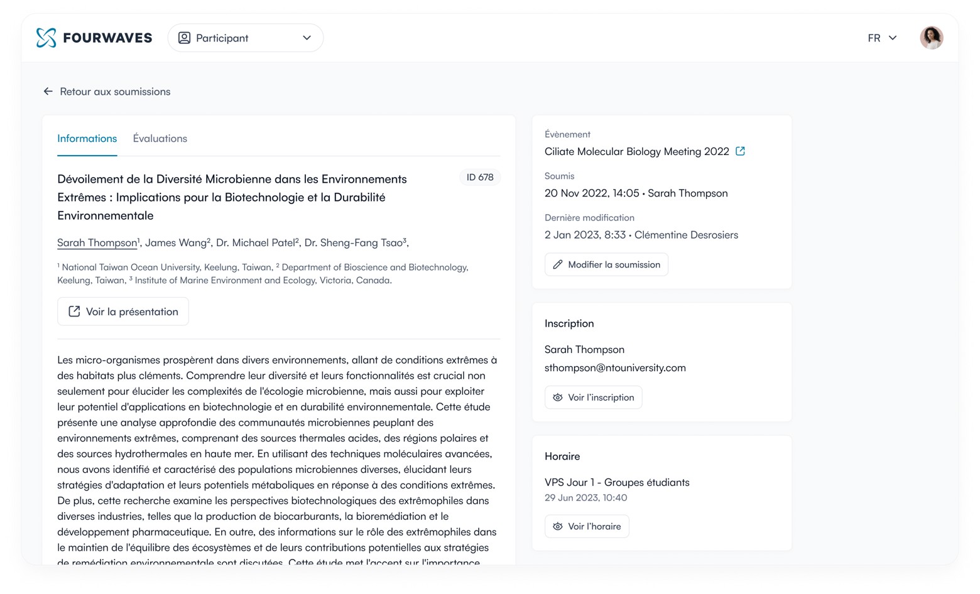Image resolution: width=980 pixels, height=594 pixels.
Task: Click the Modifier la soumission button
Action: pyautogui.click(x=606, y=265)
